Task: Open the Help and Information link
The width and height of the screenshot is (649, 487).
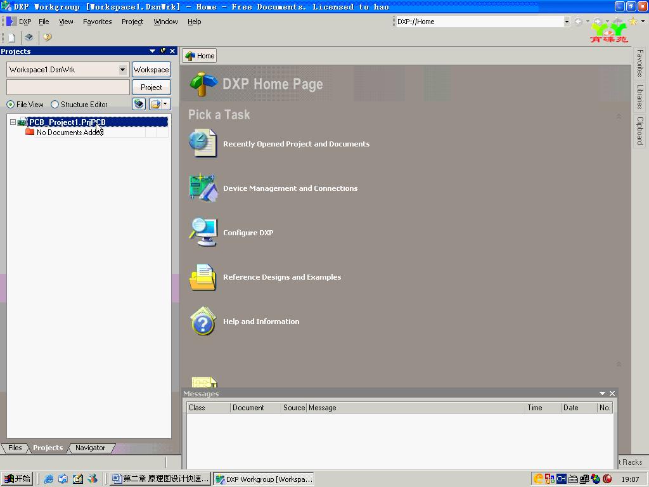Action: coord(261,321)
